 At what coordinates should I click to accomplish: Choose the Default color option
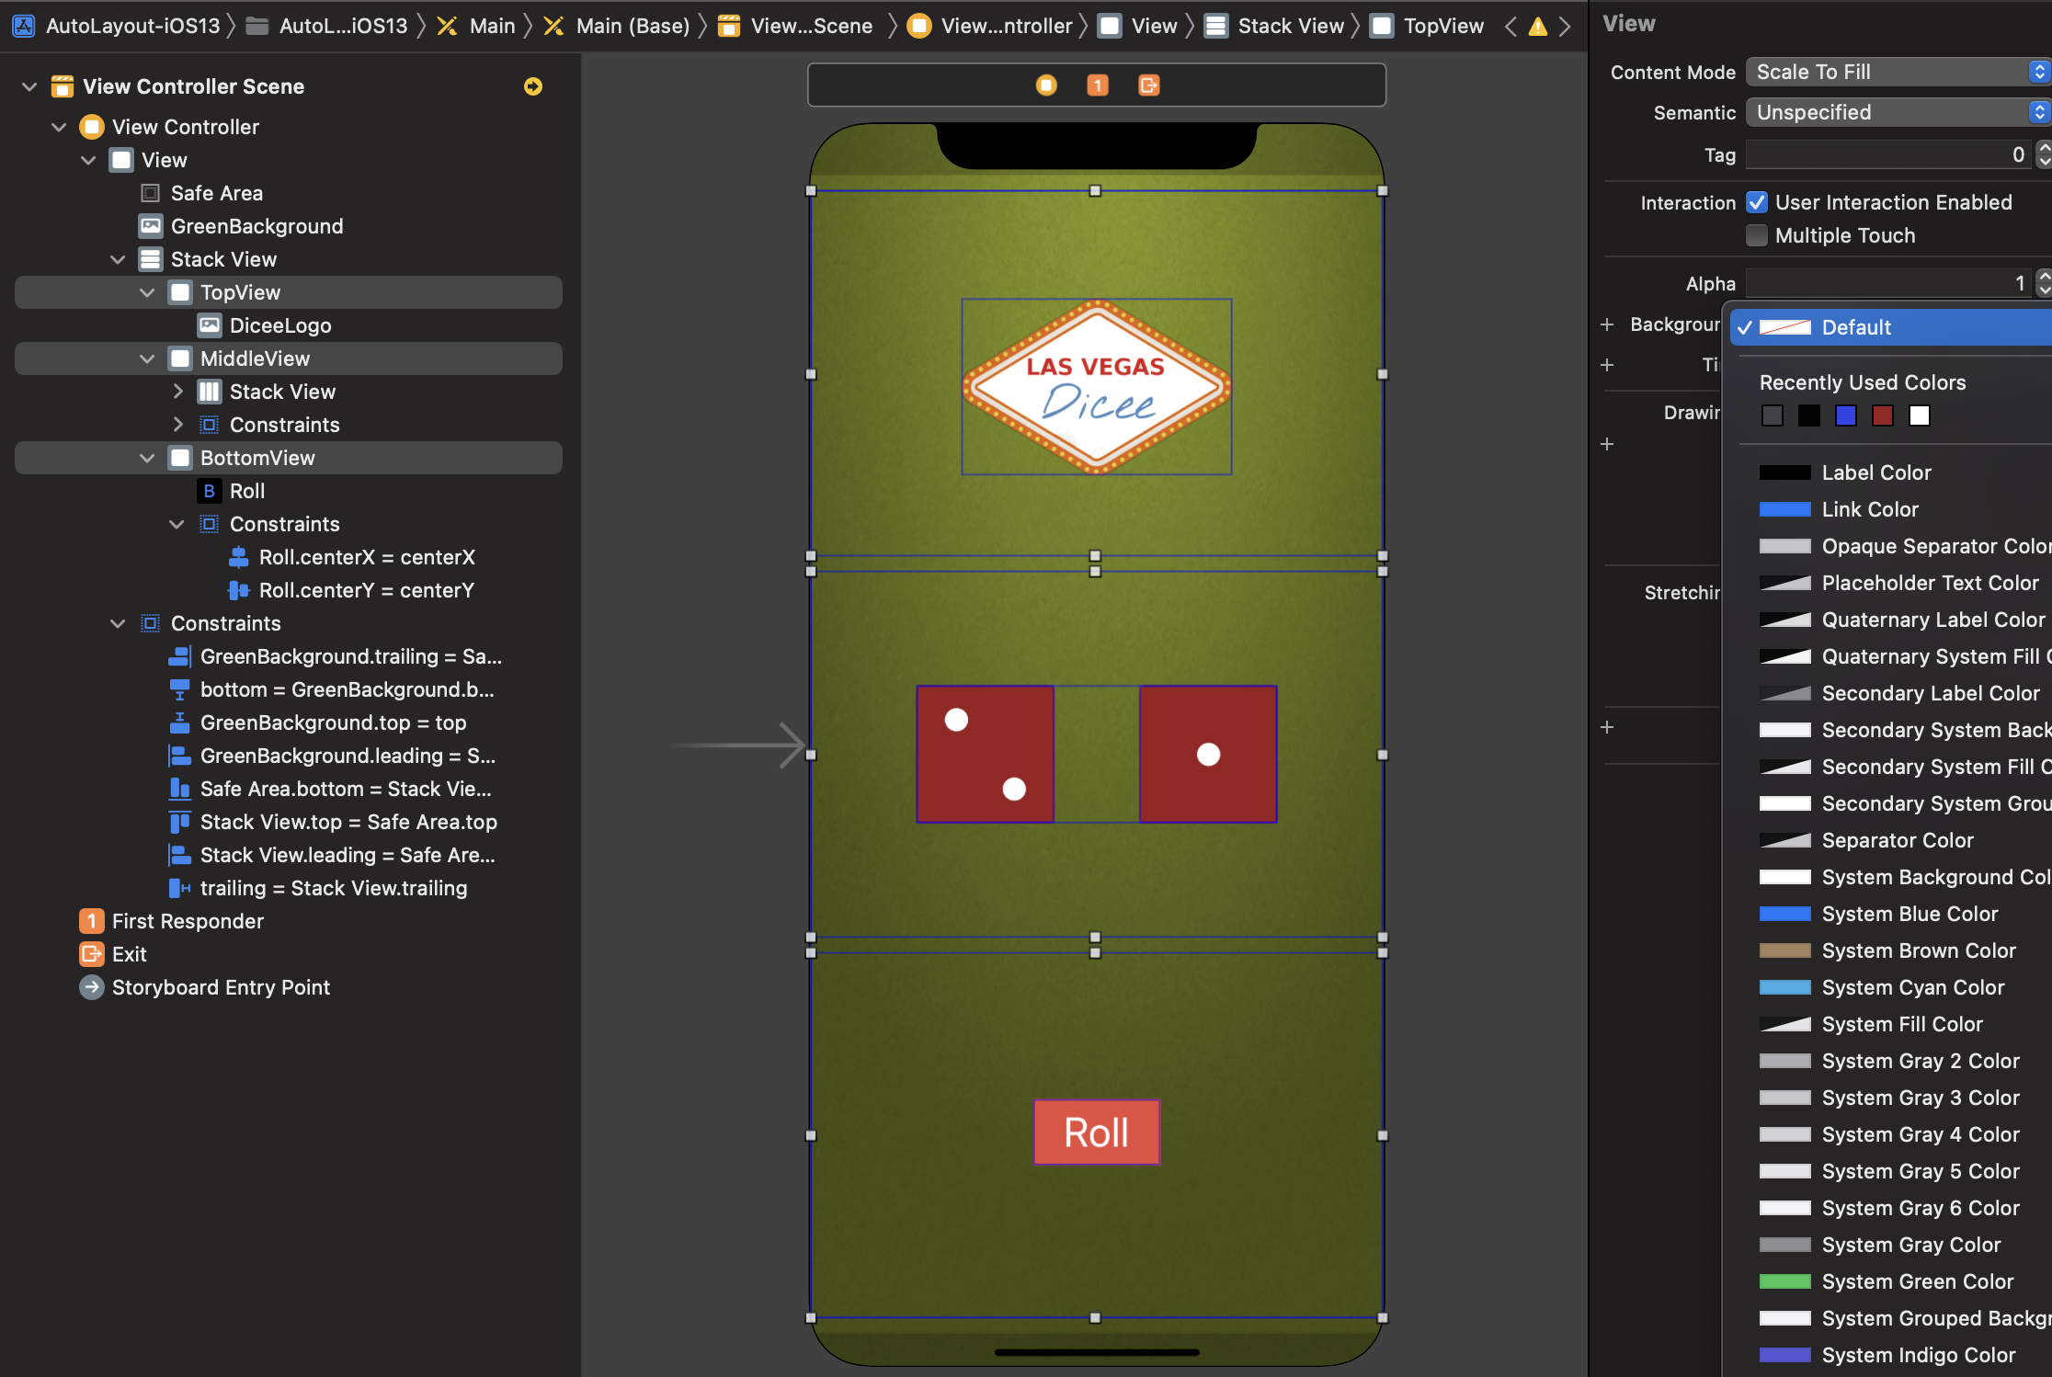tap(1856, 327)
